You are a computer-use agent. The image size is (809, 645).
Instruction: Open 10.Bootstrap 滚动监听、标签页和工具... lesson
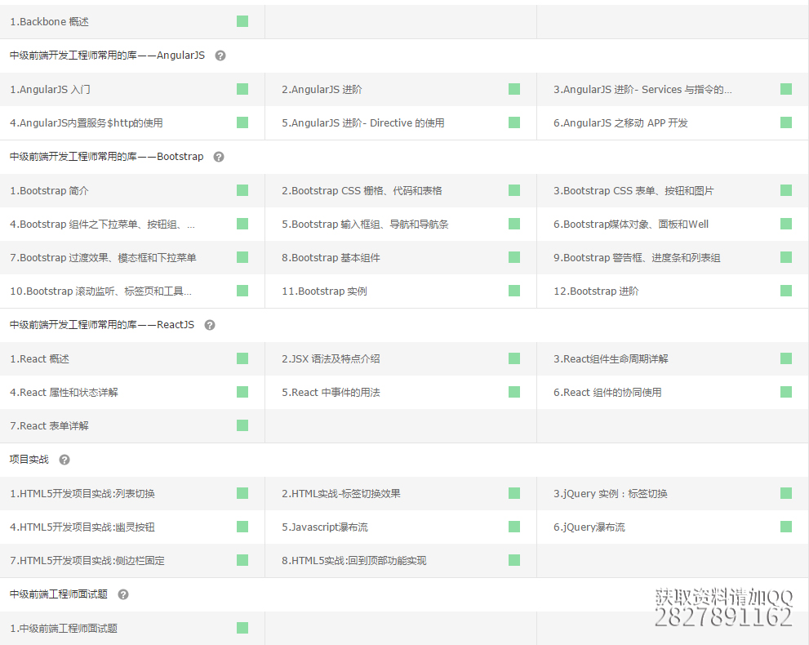pyautogui.click(x=100, y=291)
